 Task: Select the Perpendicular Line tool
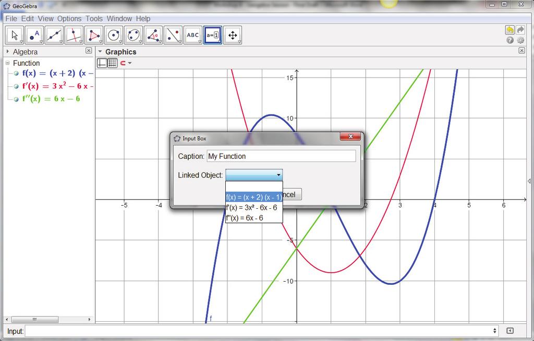(74, 35)
